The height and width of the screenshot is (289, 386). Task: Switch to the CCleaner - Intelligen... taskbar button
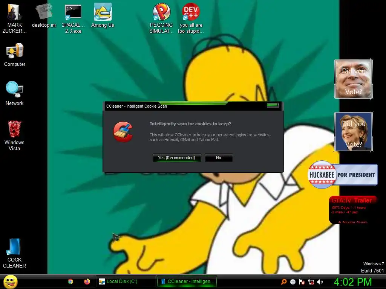[187, 281]
